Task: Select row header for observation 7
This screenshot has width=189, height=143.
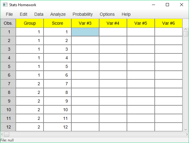Action: click(x=8, y=84)
